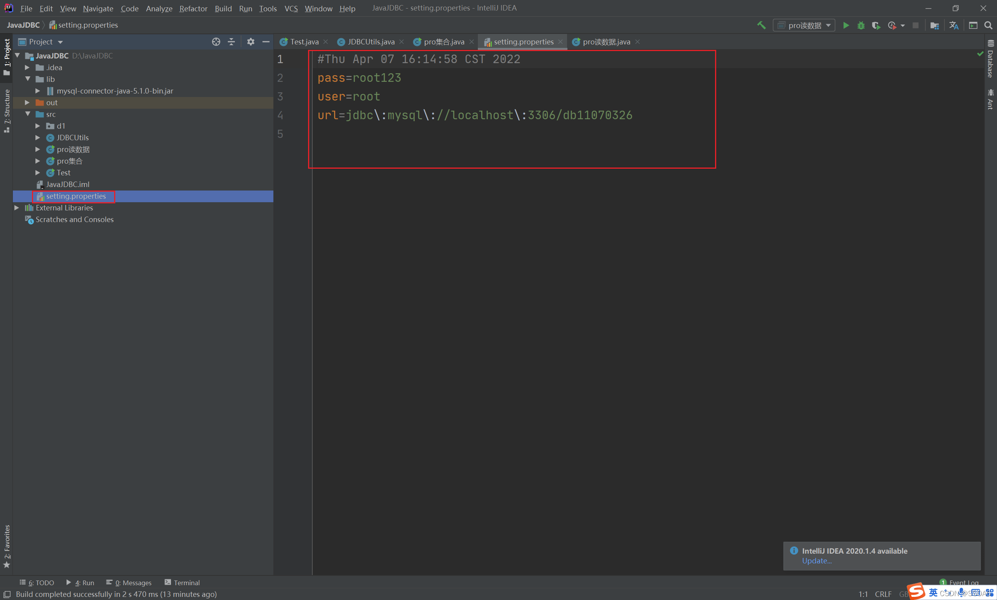Image resolution: width=997 pixels, height=600 pixels.
Task: Click the Translate icon in toolbar
Action: pos(954,25)
